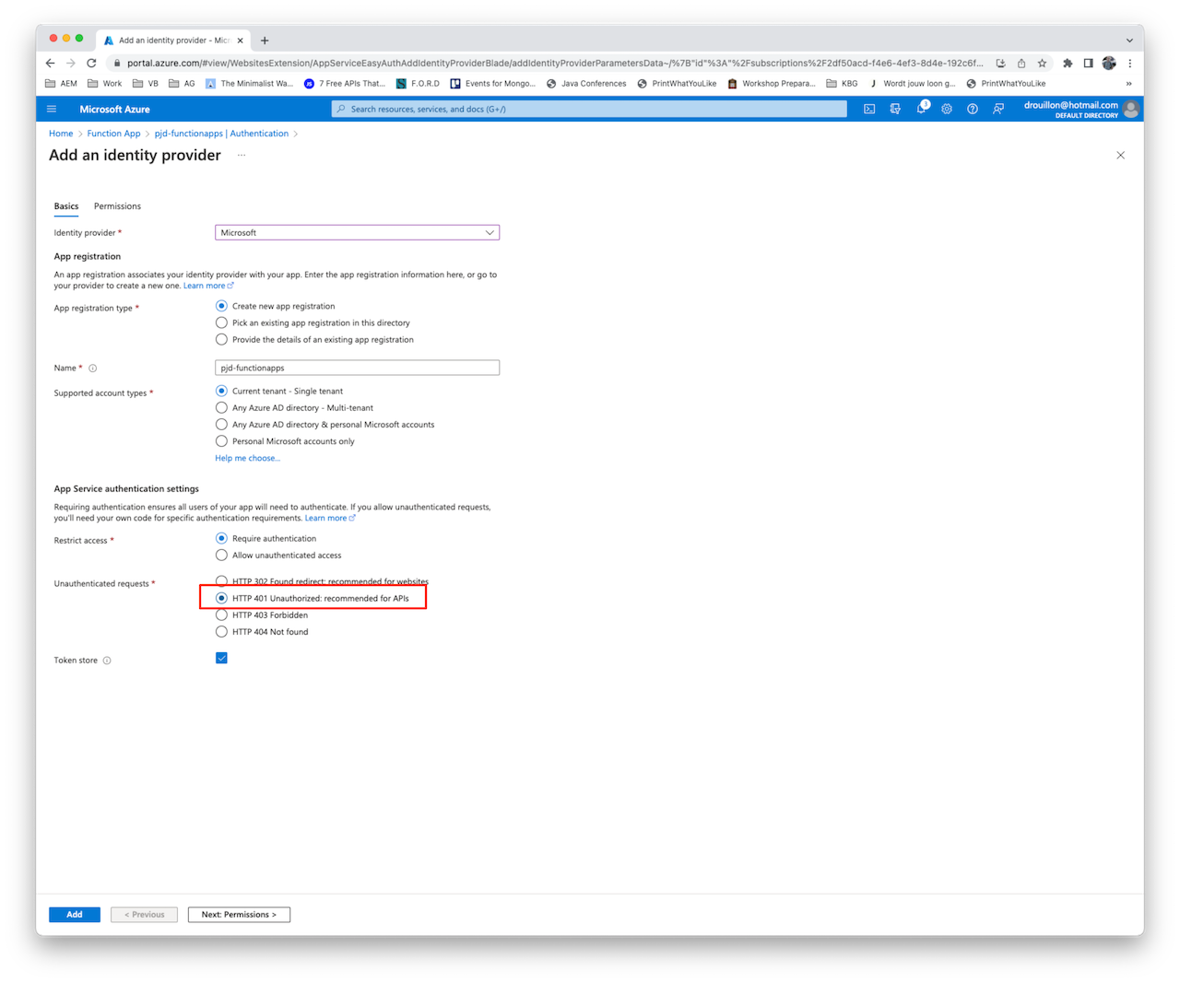The image size is (1180, 983).
Task: Select Create new app registration
Action: [221, 306]
